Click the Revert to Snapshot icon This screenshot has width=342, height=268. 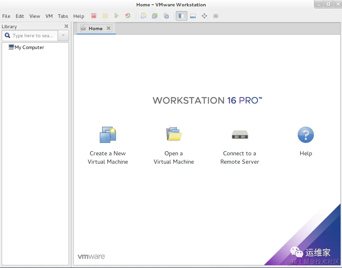(x=155, y=16)
